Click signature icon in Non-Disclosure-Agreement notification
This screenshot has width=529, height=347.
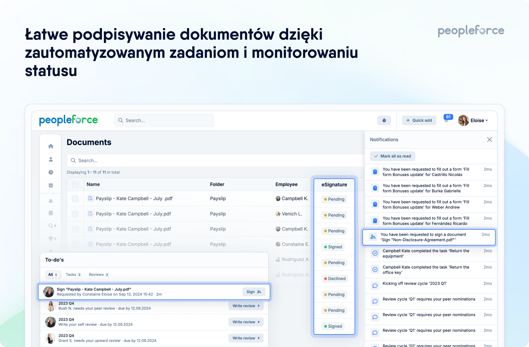tap(373, 237)
